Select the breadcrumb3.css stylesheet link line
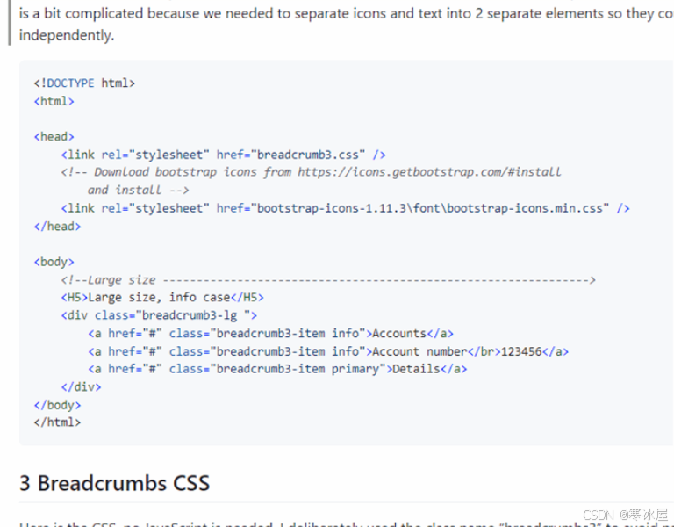The image size is (674, 527). pos(223,155)
